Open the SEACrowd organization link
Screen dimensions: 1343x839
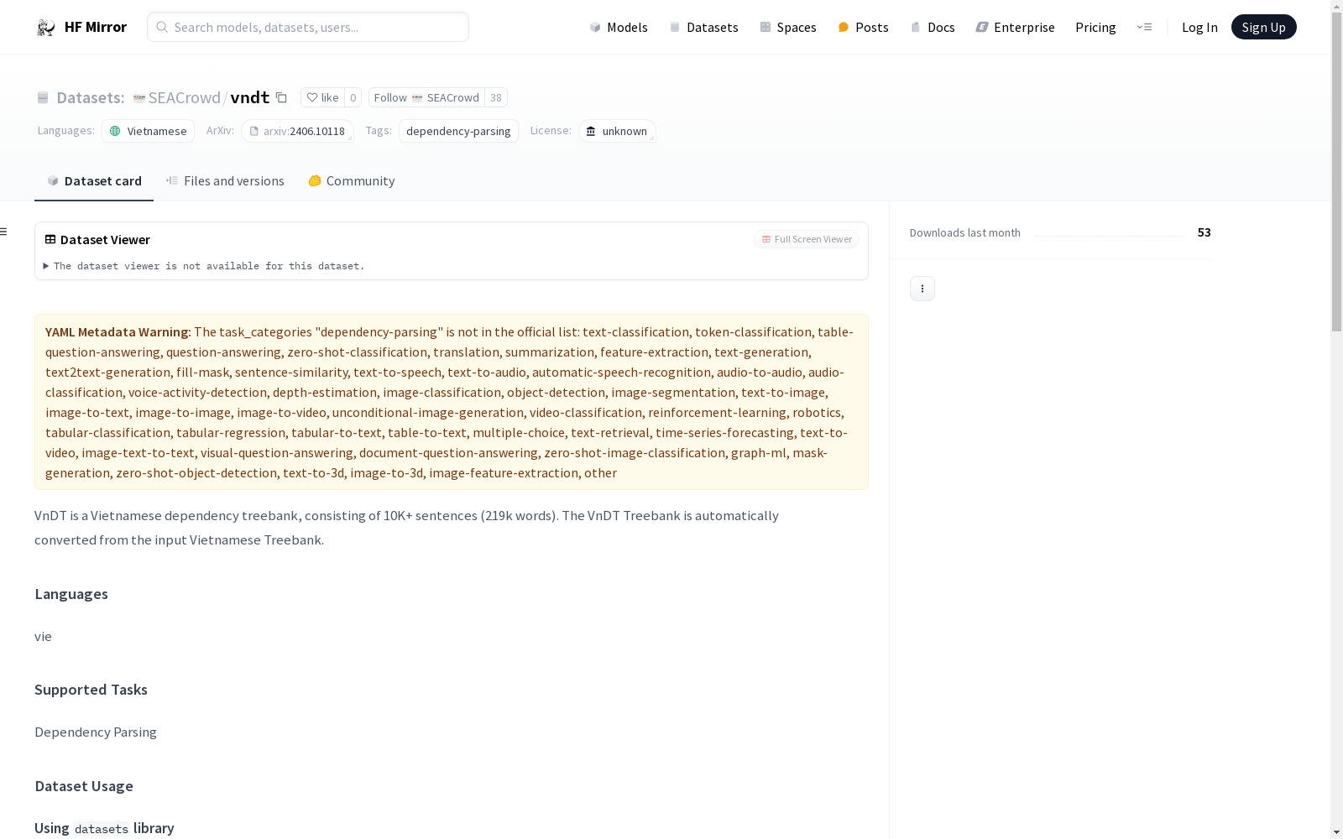pyautogui.click(x=185, y=97)
